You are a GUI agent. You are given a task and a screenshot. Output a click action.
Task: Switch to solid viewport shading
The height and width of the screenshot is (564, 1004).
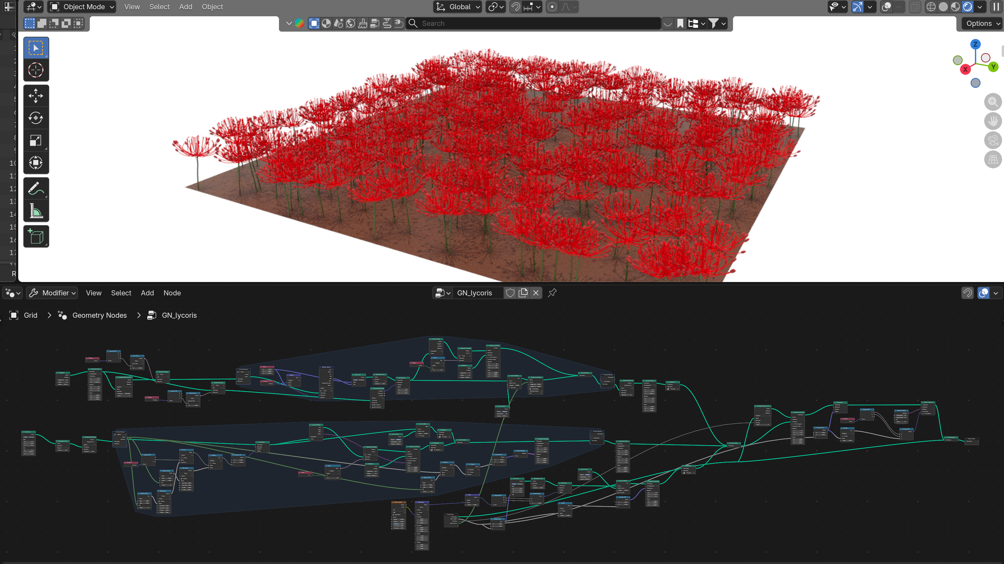(x=943, y=7)
